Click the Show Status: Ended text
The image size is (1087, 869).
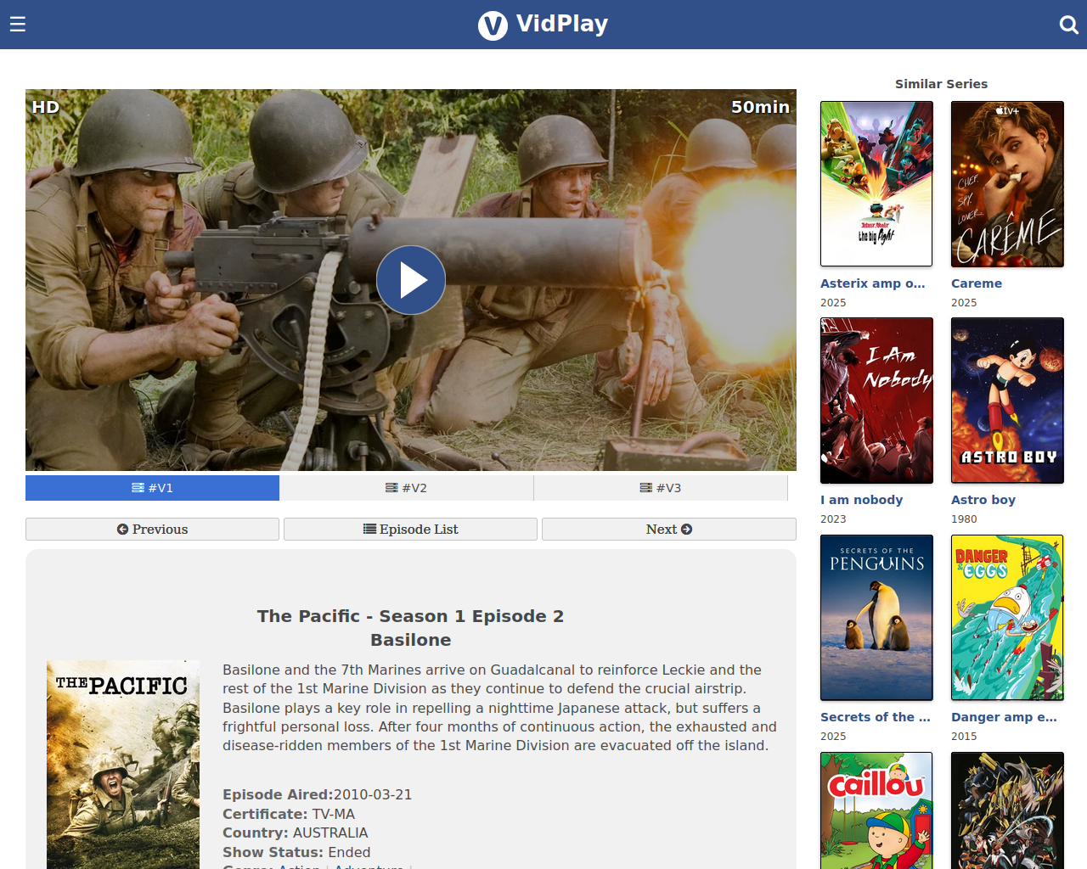[x=296, y=852]
